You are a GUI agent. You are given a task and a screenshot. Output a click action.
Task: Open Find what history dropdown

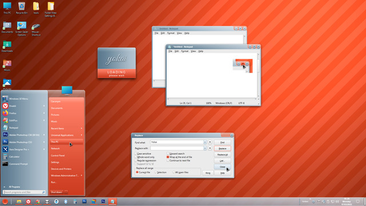point(205,142)
